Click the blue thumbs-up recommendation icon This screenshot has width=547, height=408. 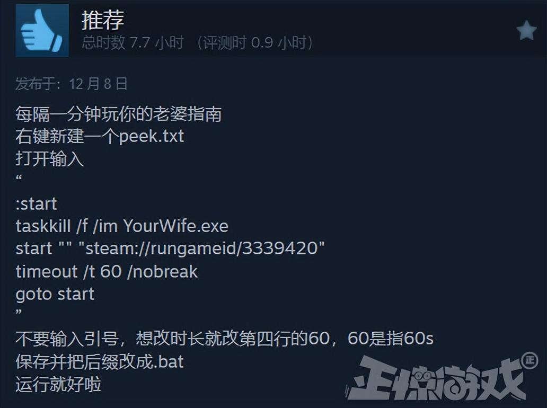[42, 31]
